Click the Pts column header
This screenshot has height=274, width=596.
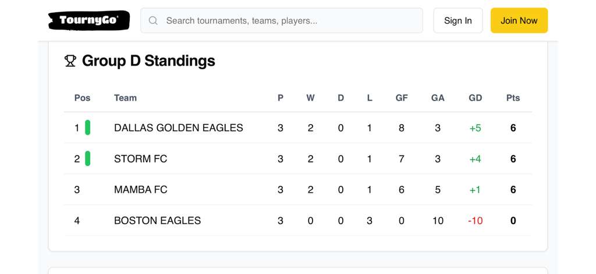click(513, 98)
